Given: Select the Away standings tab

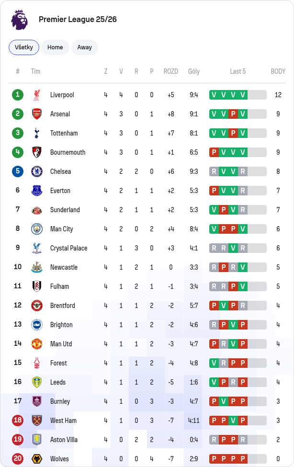Looking at the screenshot, I should (85, 47).
